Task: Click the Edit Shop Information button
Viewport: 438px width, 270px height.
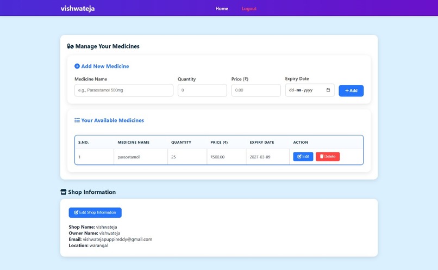Action: pos(95,212)
